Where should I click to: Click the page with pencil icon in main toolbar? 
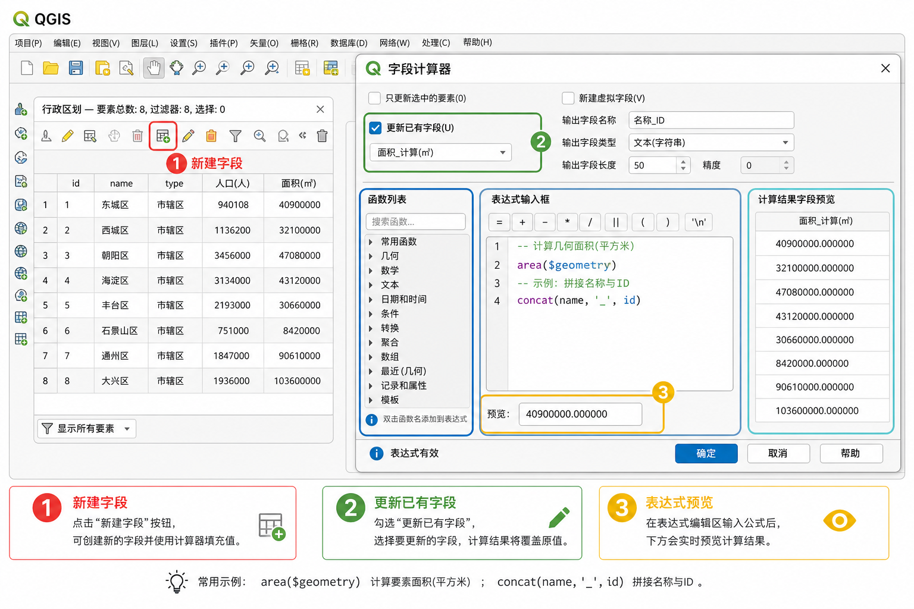[126, 68]
